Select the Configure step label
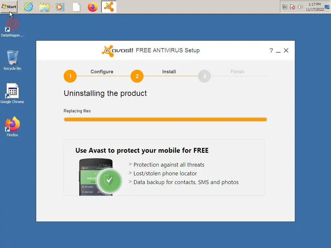This screenshot has height=248, width=331. pos(102,72)
